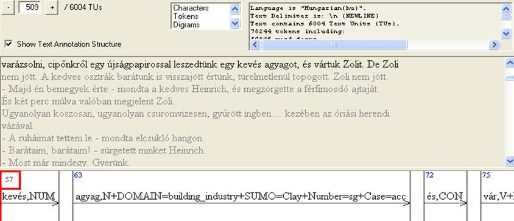Viewport: 514px width, 221px height.
Task: Toggle Show Text Annotation Structure checkbox
Action: point(9,44)
